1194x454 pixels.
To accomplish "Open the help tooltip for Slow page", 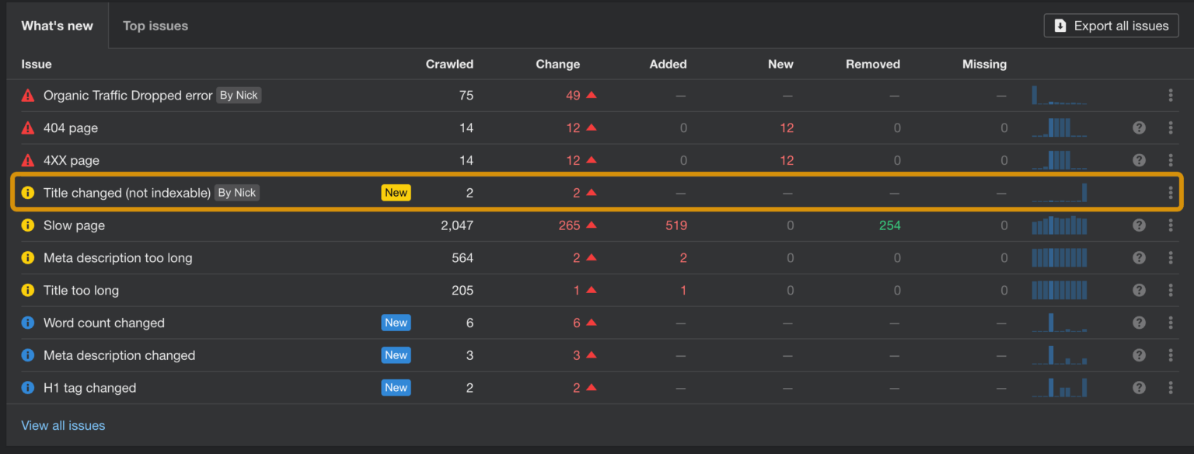I will click(x=1139, y=225).
